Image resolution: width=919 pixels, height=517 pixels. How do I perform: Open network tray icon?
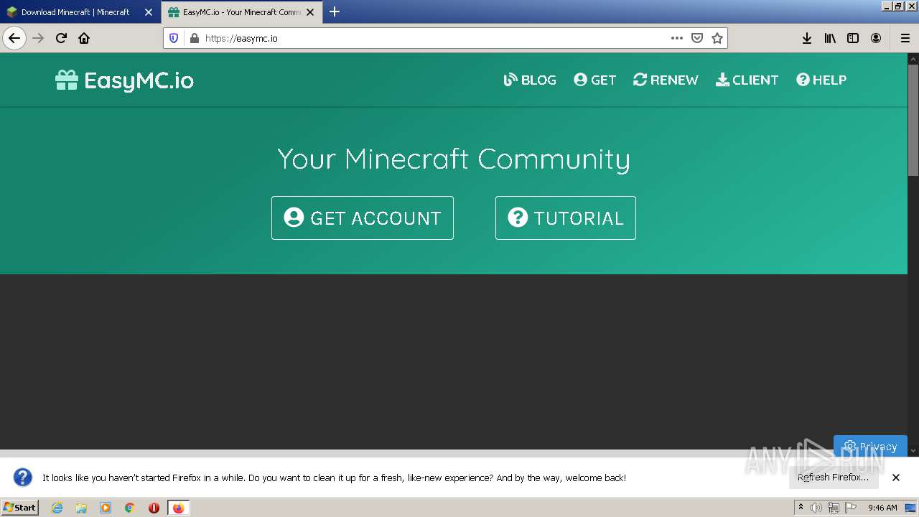[x=834, y=508]
